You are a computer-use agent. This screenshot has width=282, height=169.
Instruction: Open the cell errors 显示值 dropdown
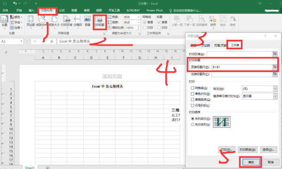[260, 96]
